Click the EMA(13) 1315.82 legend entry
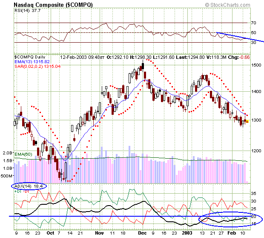This screenshot has width=264, height=238. 32,62
